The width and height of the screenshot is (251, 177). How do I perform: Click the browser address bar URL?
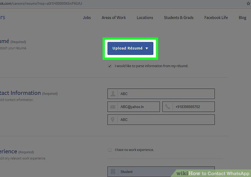(41, 3)
